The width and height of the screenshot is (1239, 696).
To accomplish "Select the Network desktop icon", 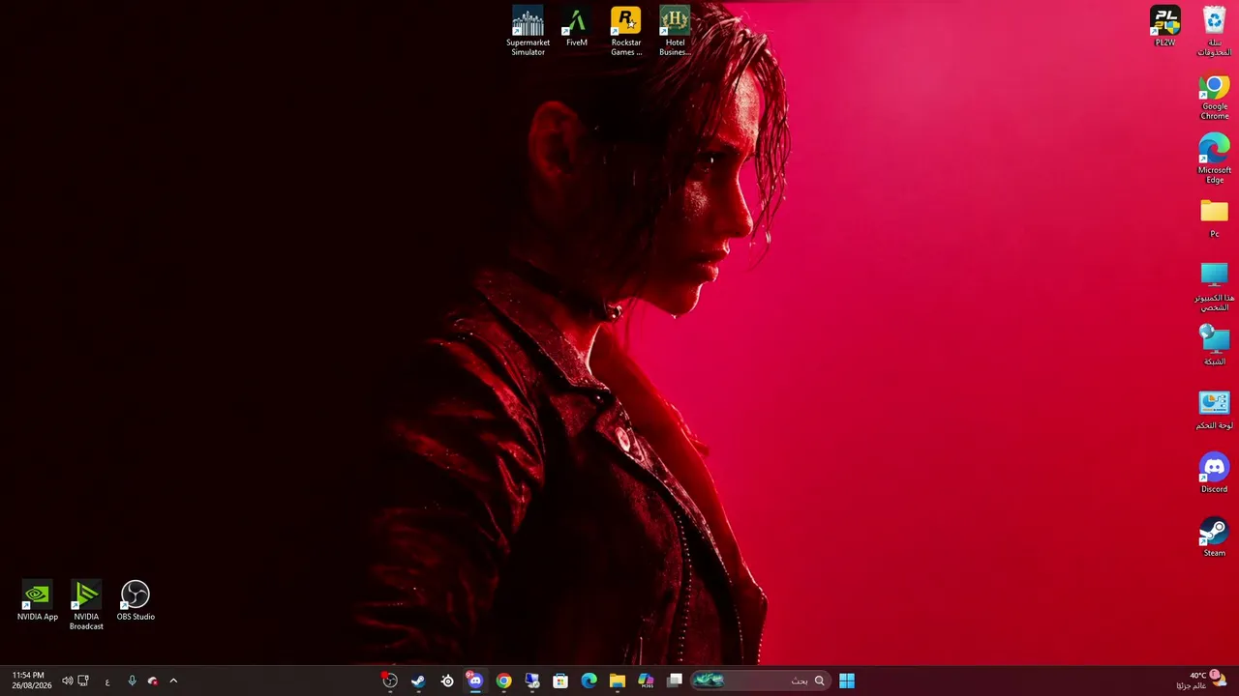I will 1215,345.
